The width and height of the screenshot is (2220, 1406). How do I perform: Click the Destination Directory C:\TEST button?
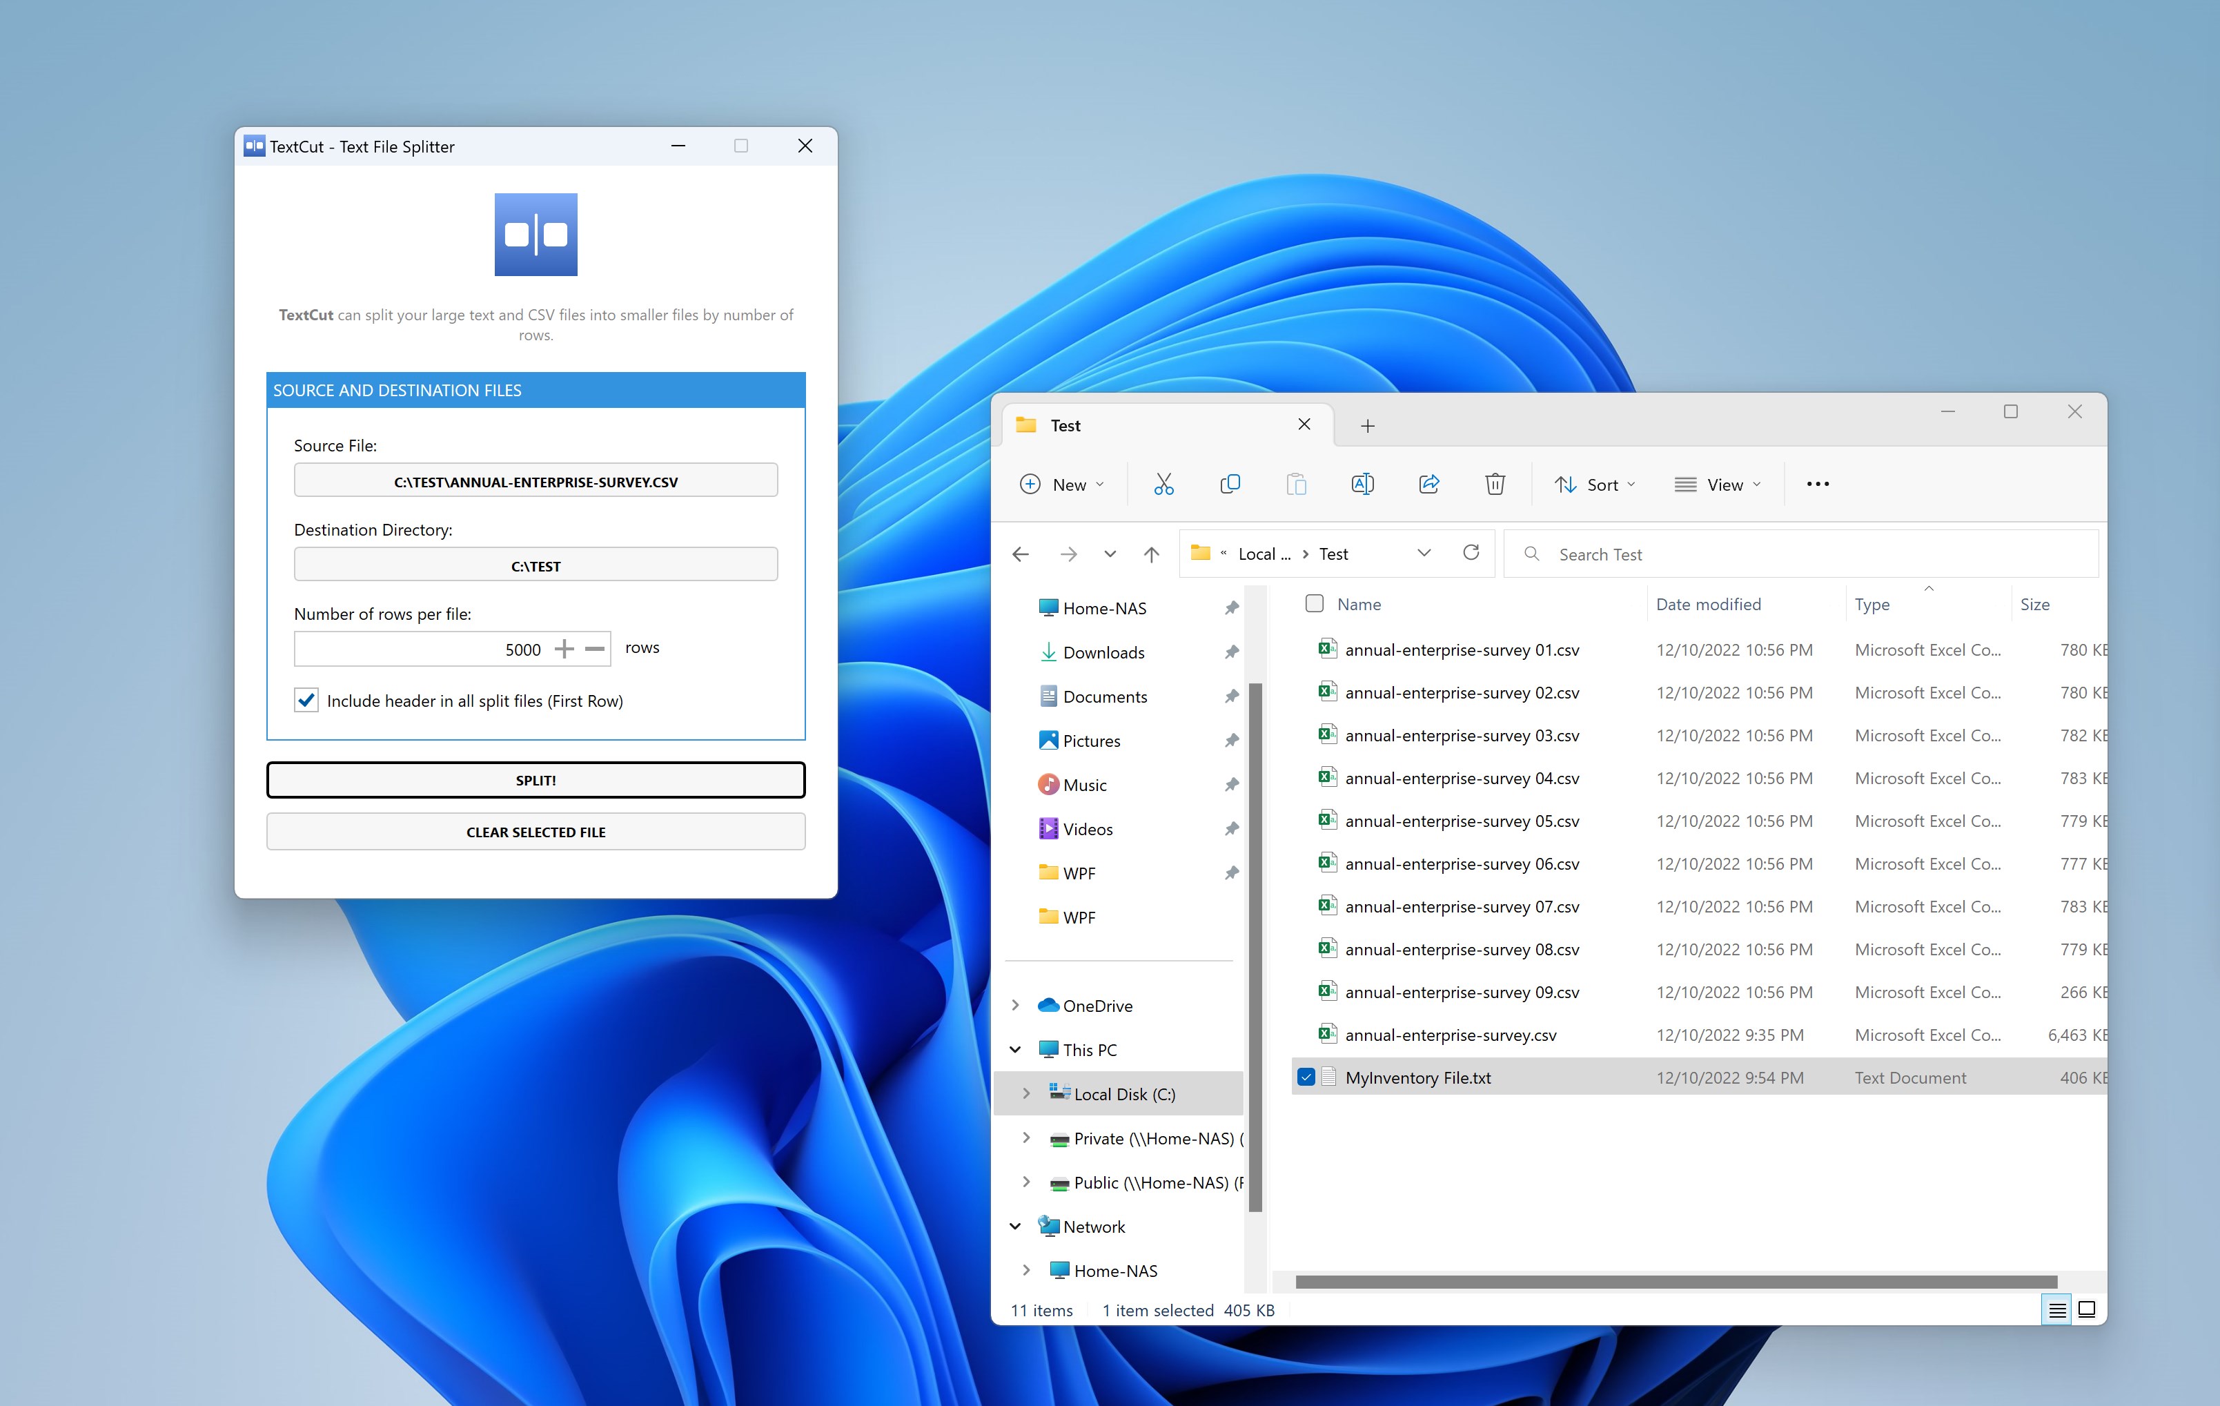pyautogui.click(x=536, y=564)
